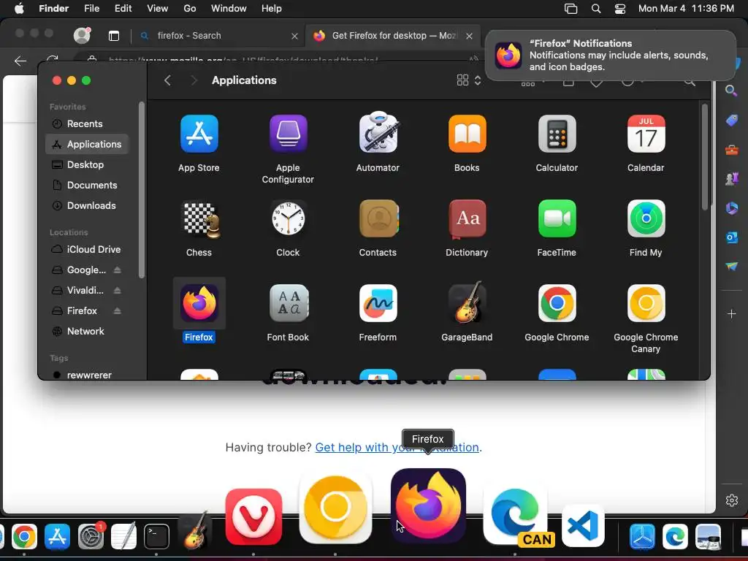Viewport: 748px width, 561px height.
Task: Open Network in Finder sidebar
Action: tap(87, 332)
